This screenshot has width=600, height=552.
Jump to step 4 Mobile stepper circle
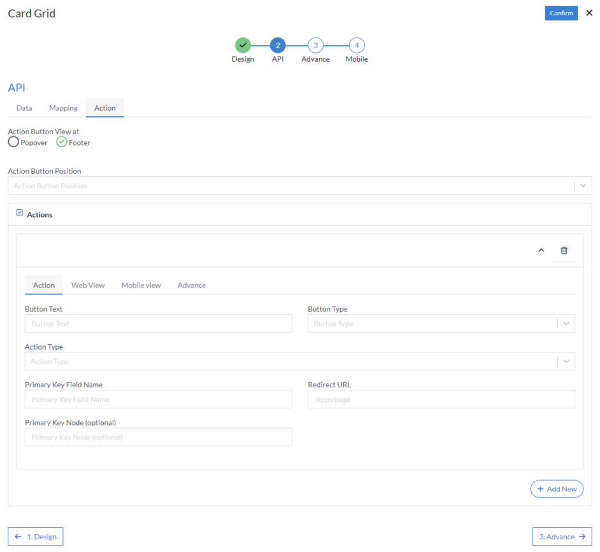[x=357, y=45]
